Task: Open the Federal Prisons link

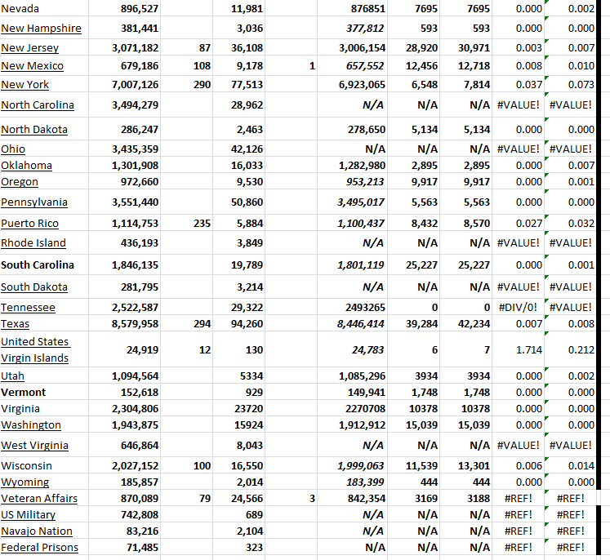Action: coord(39,548)
